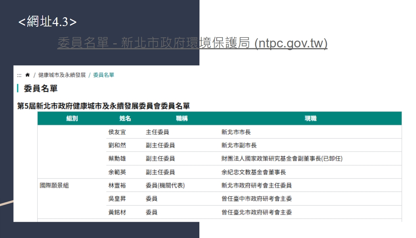This screenshot has height=238, width=416.
Task: Select the name 侯友宜
Action: [117, 132]
